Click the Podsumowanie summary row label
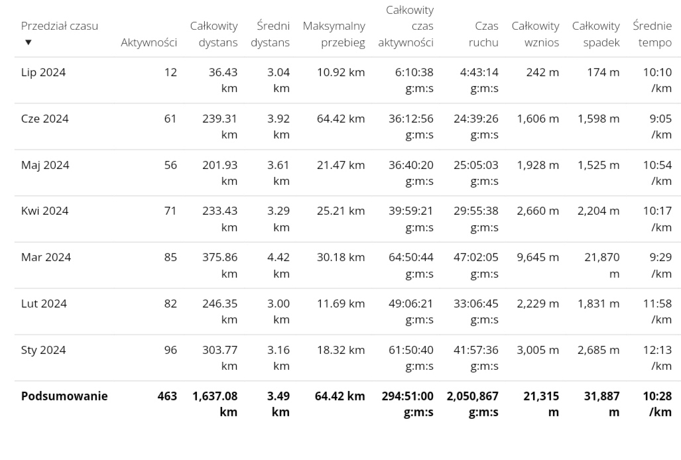The width and height of the screenshot is (681, 460). [64, 396]
